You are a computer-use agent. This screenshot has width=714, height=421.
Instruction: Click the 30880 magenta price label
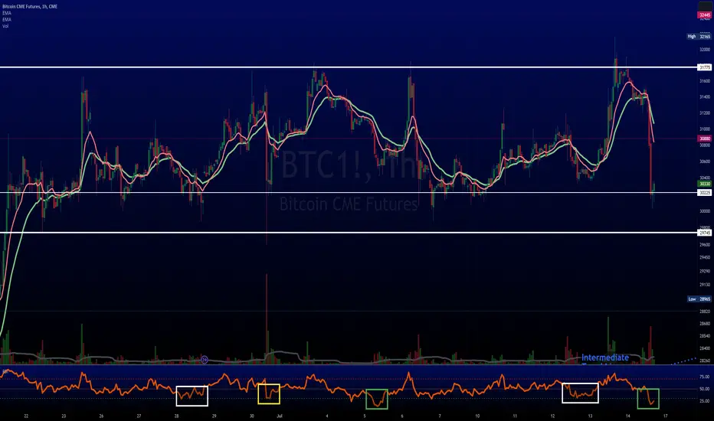coord(705,139)
